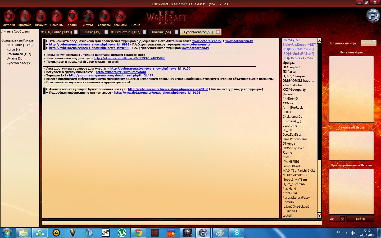Open the Windows Start button

click(7, 233)
